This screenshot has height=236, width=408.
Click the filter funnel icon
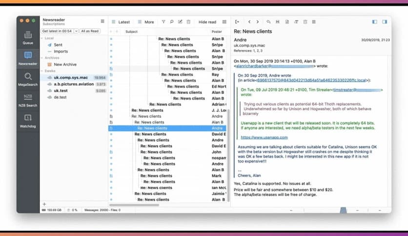tap(163, 22)
